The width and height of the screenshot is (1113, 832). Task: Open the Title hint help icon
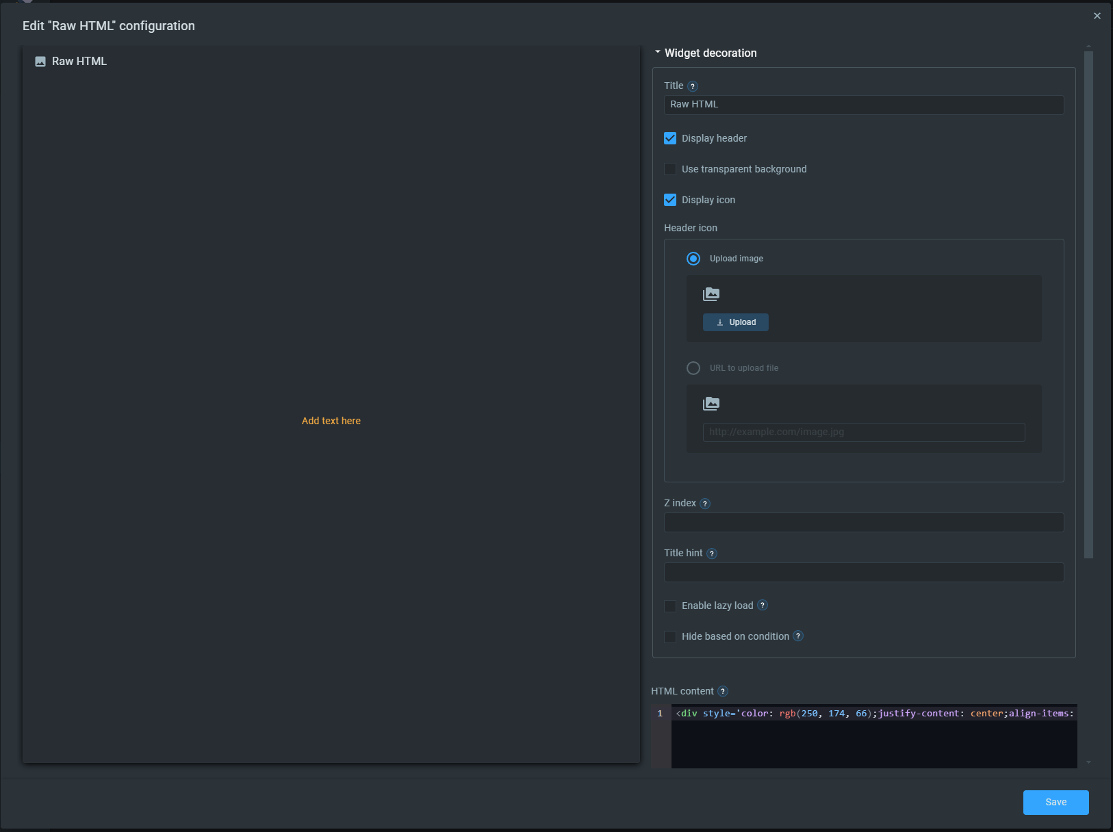click(712, 554)
